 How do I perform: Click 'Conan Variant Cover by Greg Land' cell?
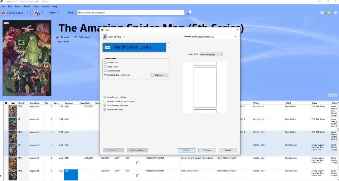(x=197, y=158)
